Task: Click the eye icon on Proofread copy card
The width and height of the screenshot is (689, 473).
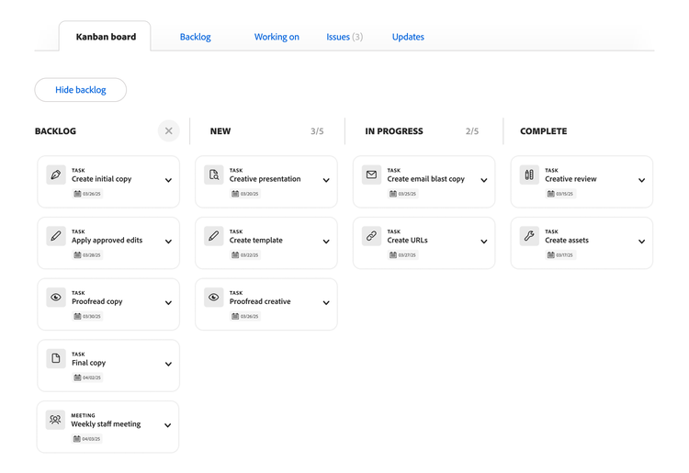Action: [x=56, y=298]
